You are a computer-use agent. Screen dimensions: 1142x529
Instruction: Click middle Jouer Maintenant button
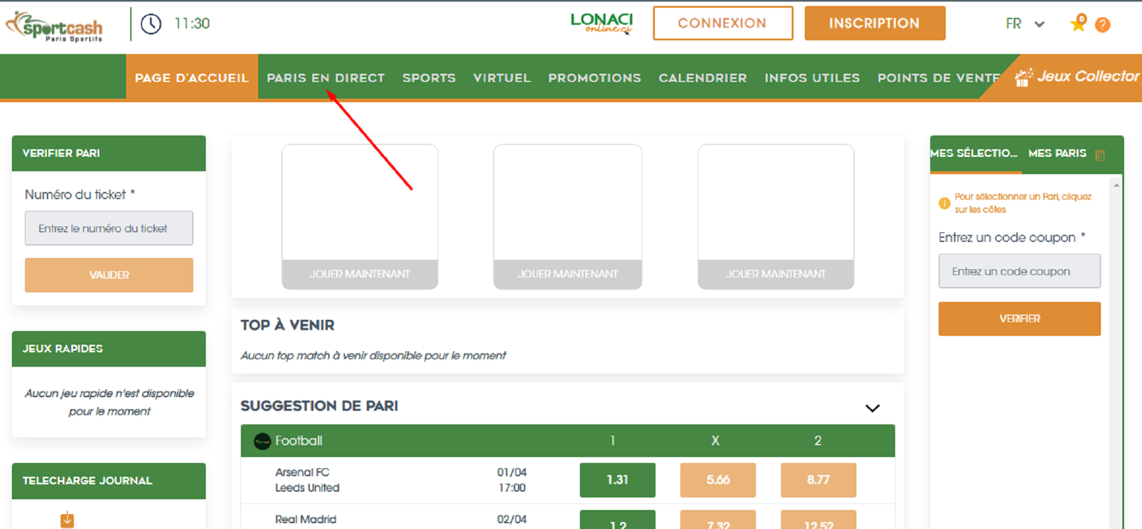tap(567, 274)
